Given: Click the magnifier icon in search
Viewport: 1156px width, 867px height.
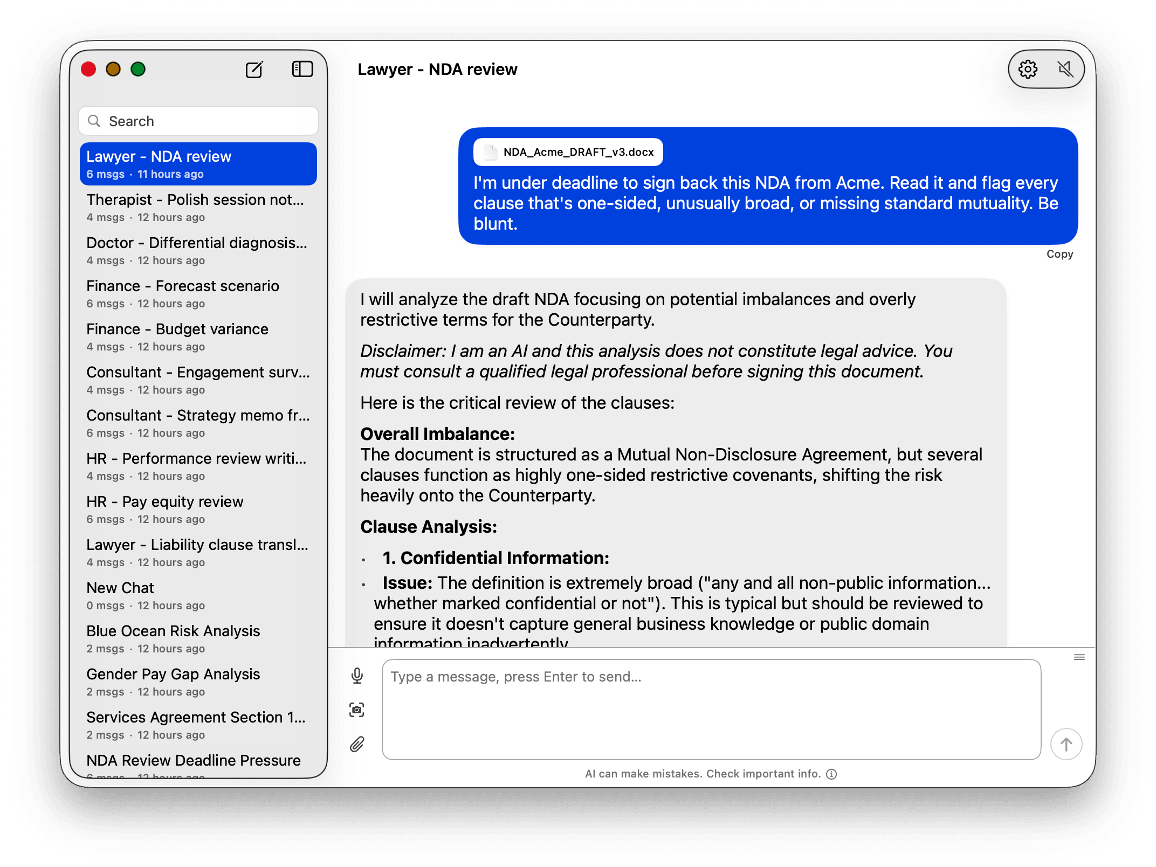Looking at the screenshot, I should (x=94, y=121).
